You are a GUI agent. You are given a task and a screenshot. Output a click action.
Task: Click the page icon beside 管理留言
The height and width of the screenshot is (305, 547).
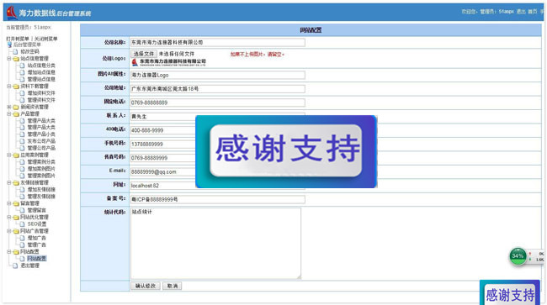pyautogui.click(x=23, y=210)
